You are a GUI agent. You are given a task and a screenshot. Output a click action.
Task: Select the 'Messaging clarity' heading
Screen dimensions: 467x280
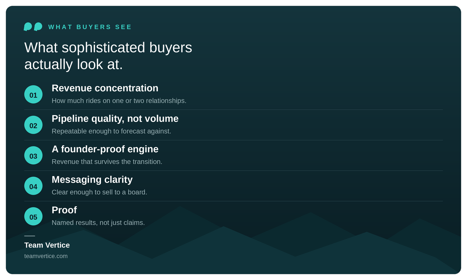92,180
